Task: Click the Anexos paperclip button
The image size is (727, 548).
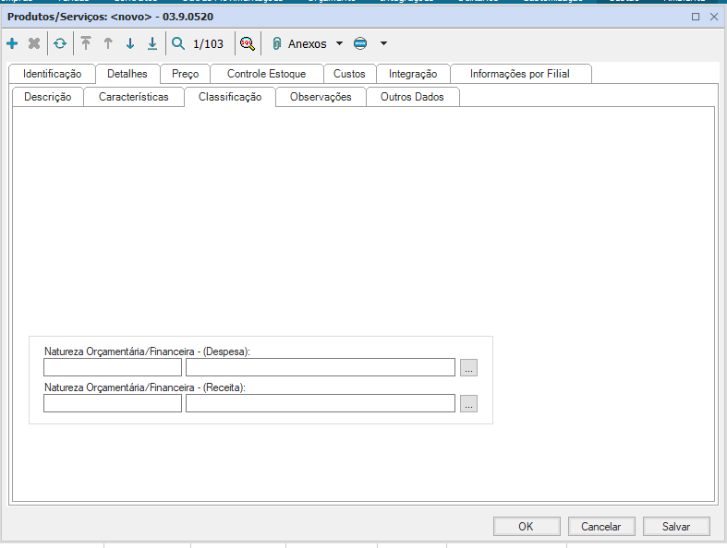Action: pos(298,43)
